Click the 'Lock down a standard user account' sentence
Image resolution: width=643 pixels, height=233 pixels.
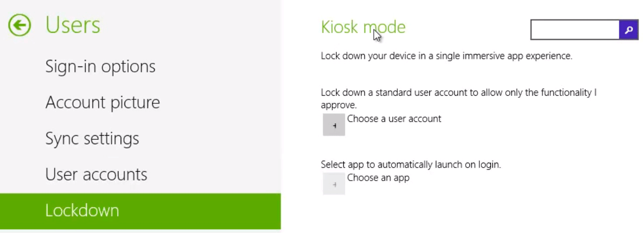(458, 99)
